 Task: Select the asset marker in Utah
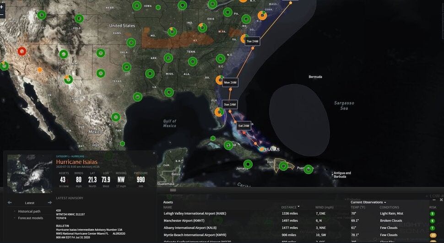(x=42, y=15)
